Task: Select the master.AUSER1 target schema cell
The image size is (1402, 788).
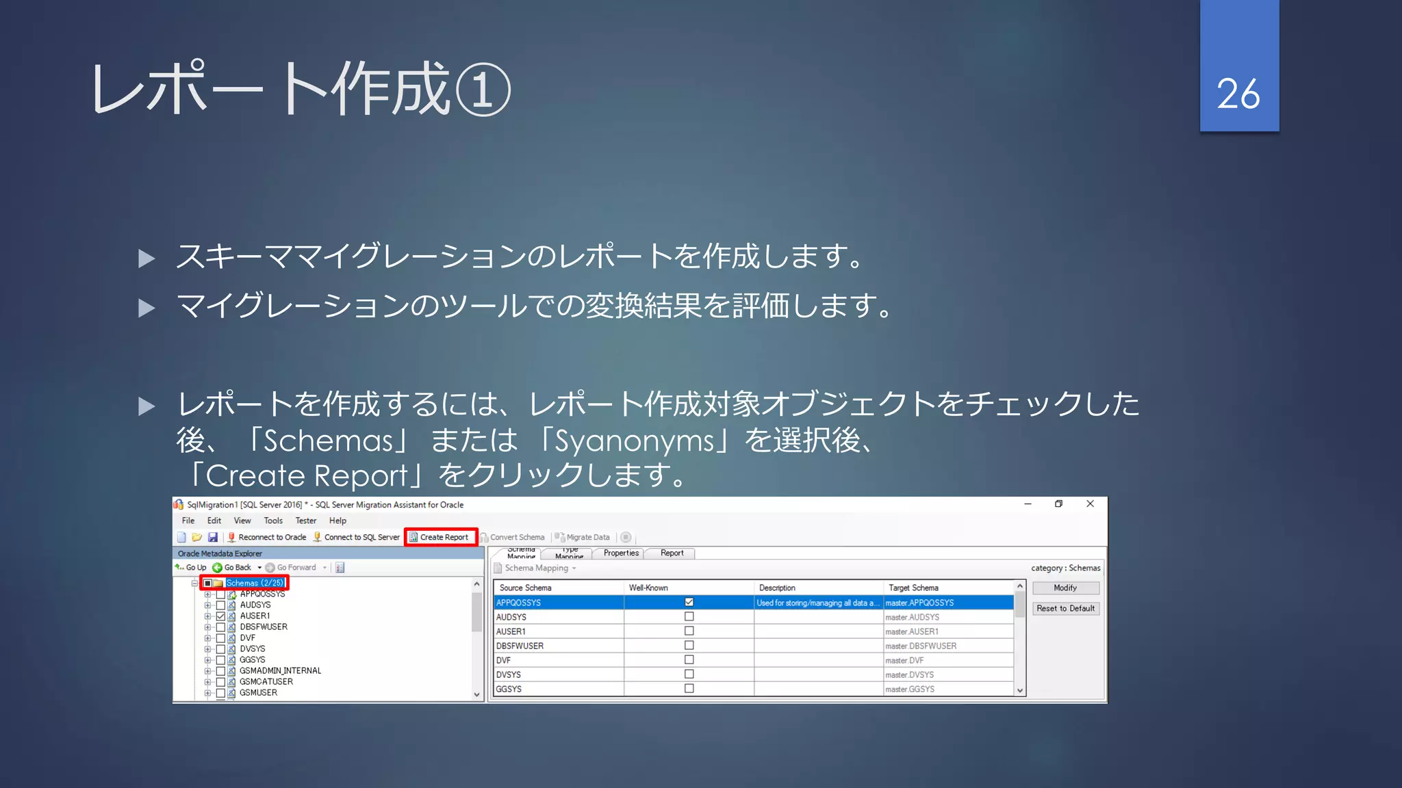Action: (x=948, y=631)
